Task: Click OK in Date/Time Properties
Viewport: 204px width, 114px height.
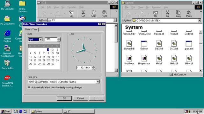Action: click(x=64, y=98)
